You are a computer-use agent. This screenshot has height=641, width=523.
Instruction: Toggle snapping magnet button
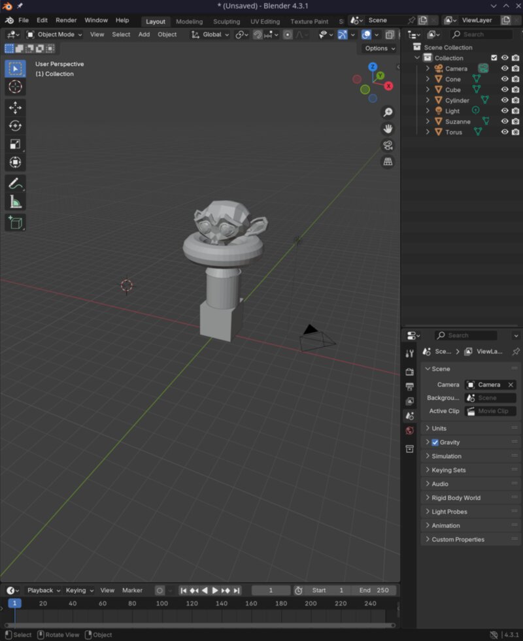[257, 35]
